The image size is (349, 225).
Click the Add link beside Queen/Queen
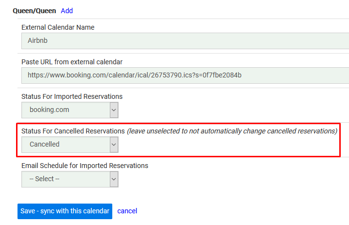(67, 11)
